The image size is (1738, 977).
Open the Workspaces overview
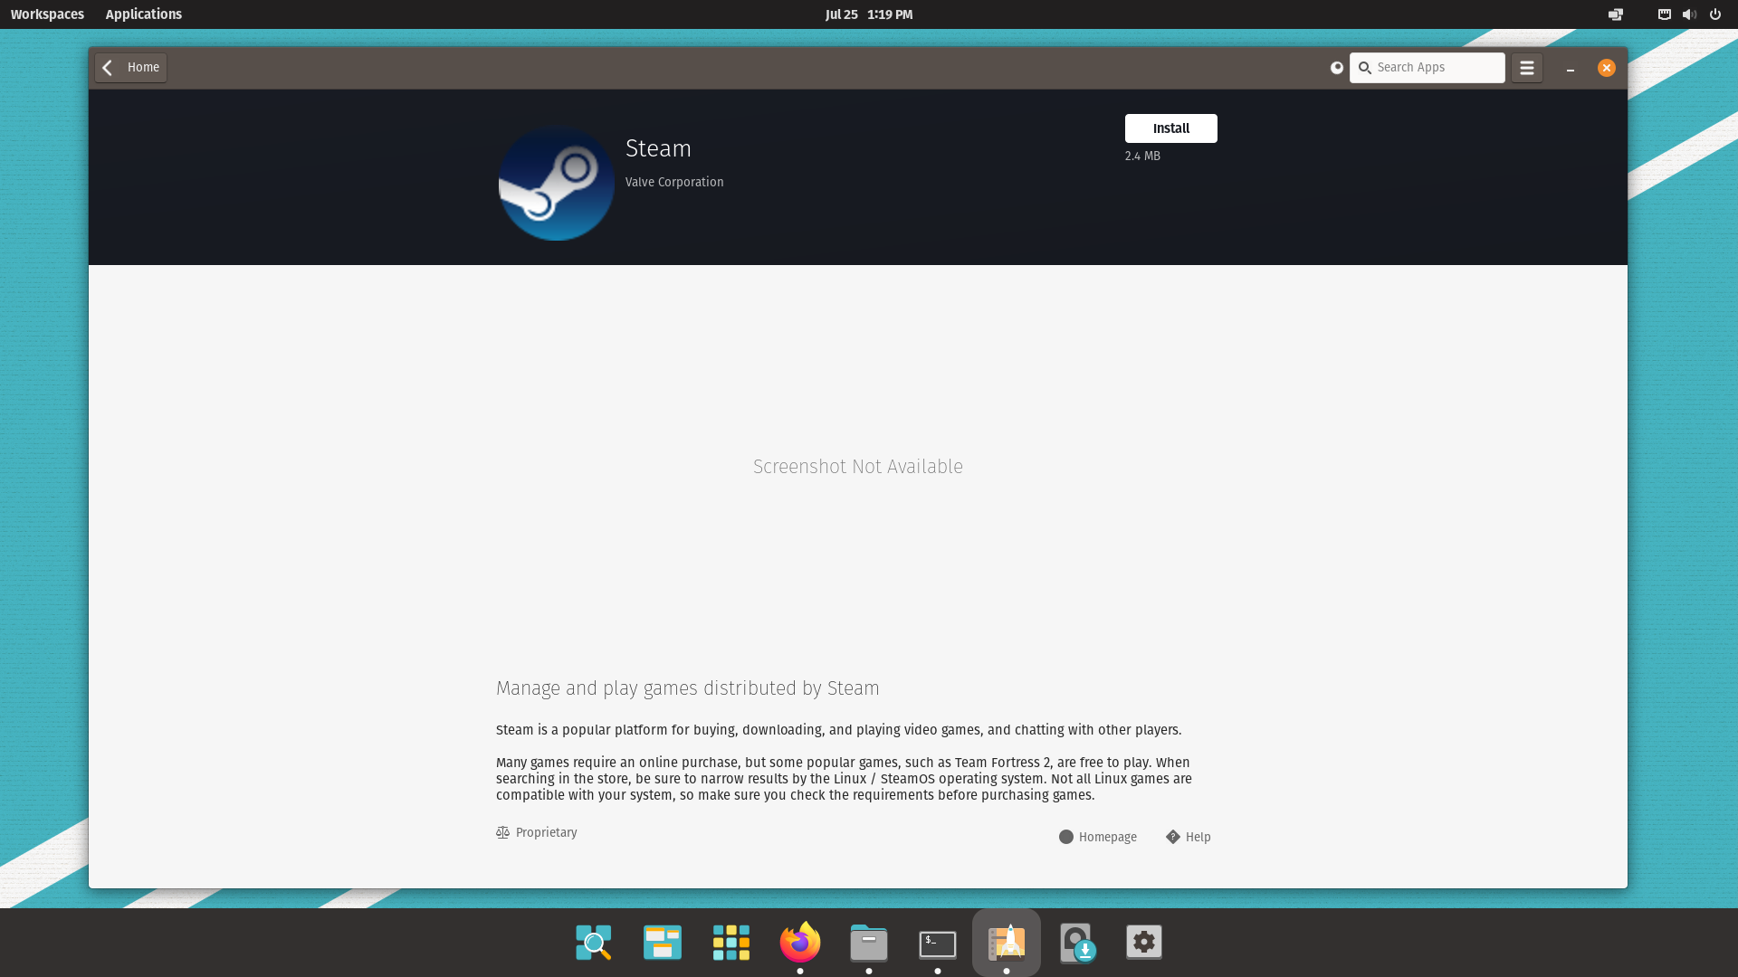click(47, 14)
